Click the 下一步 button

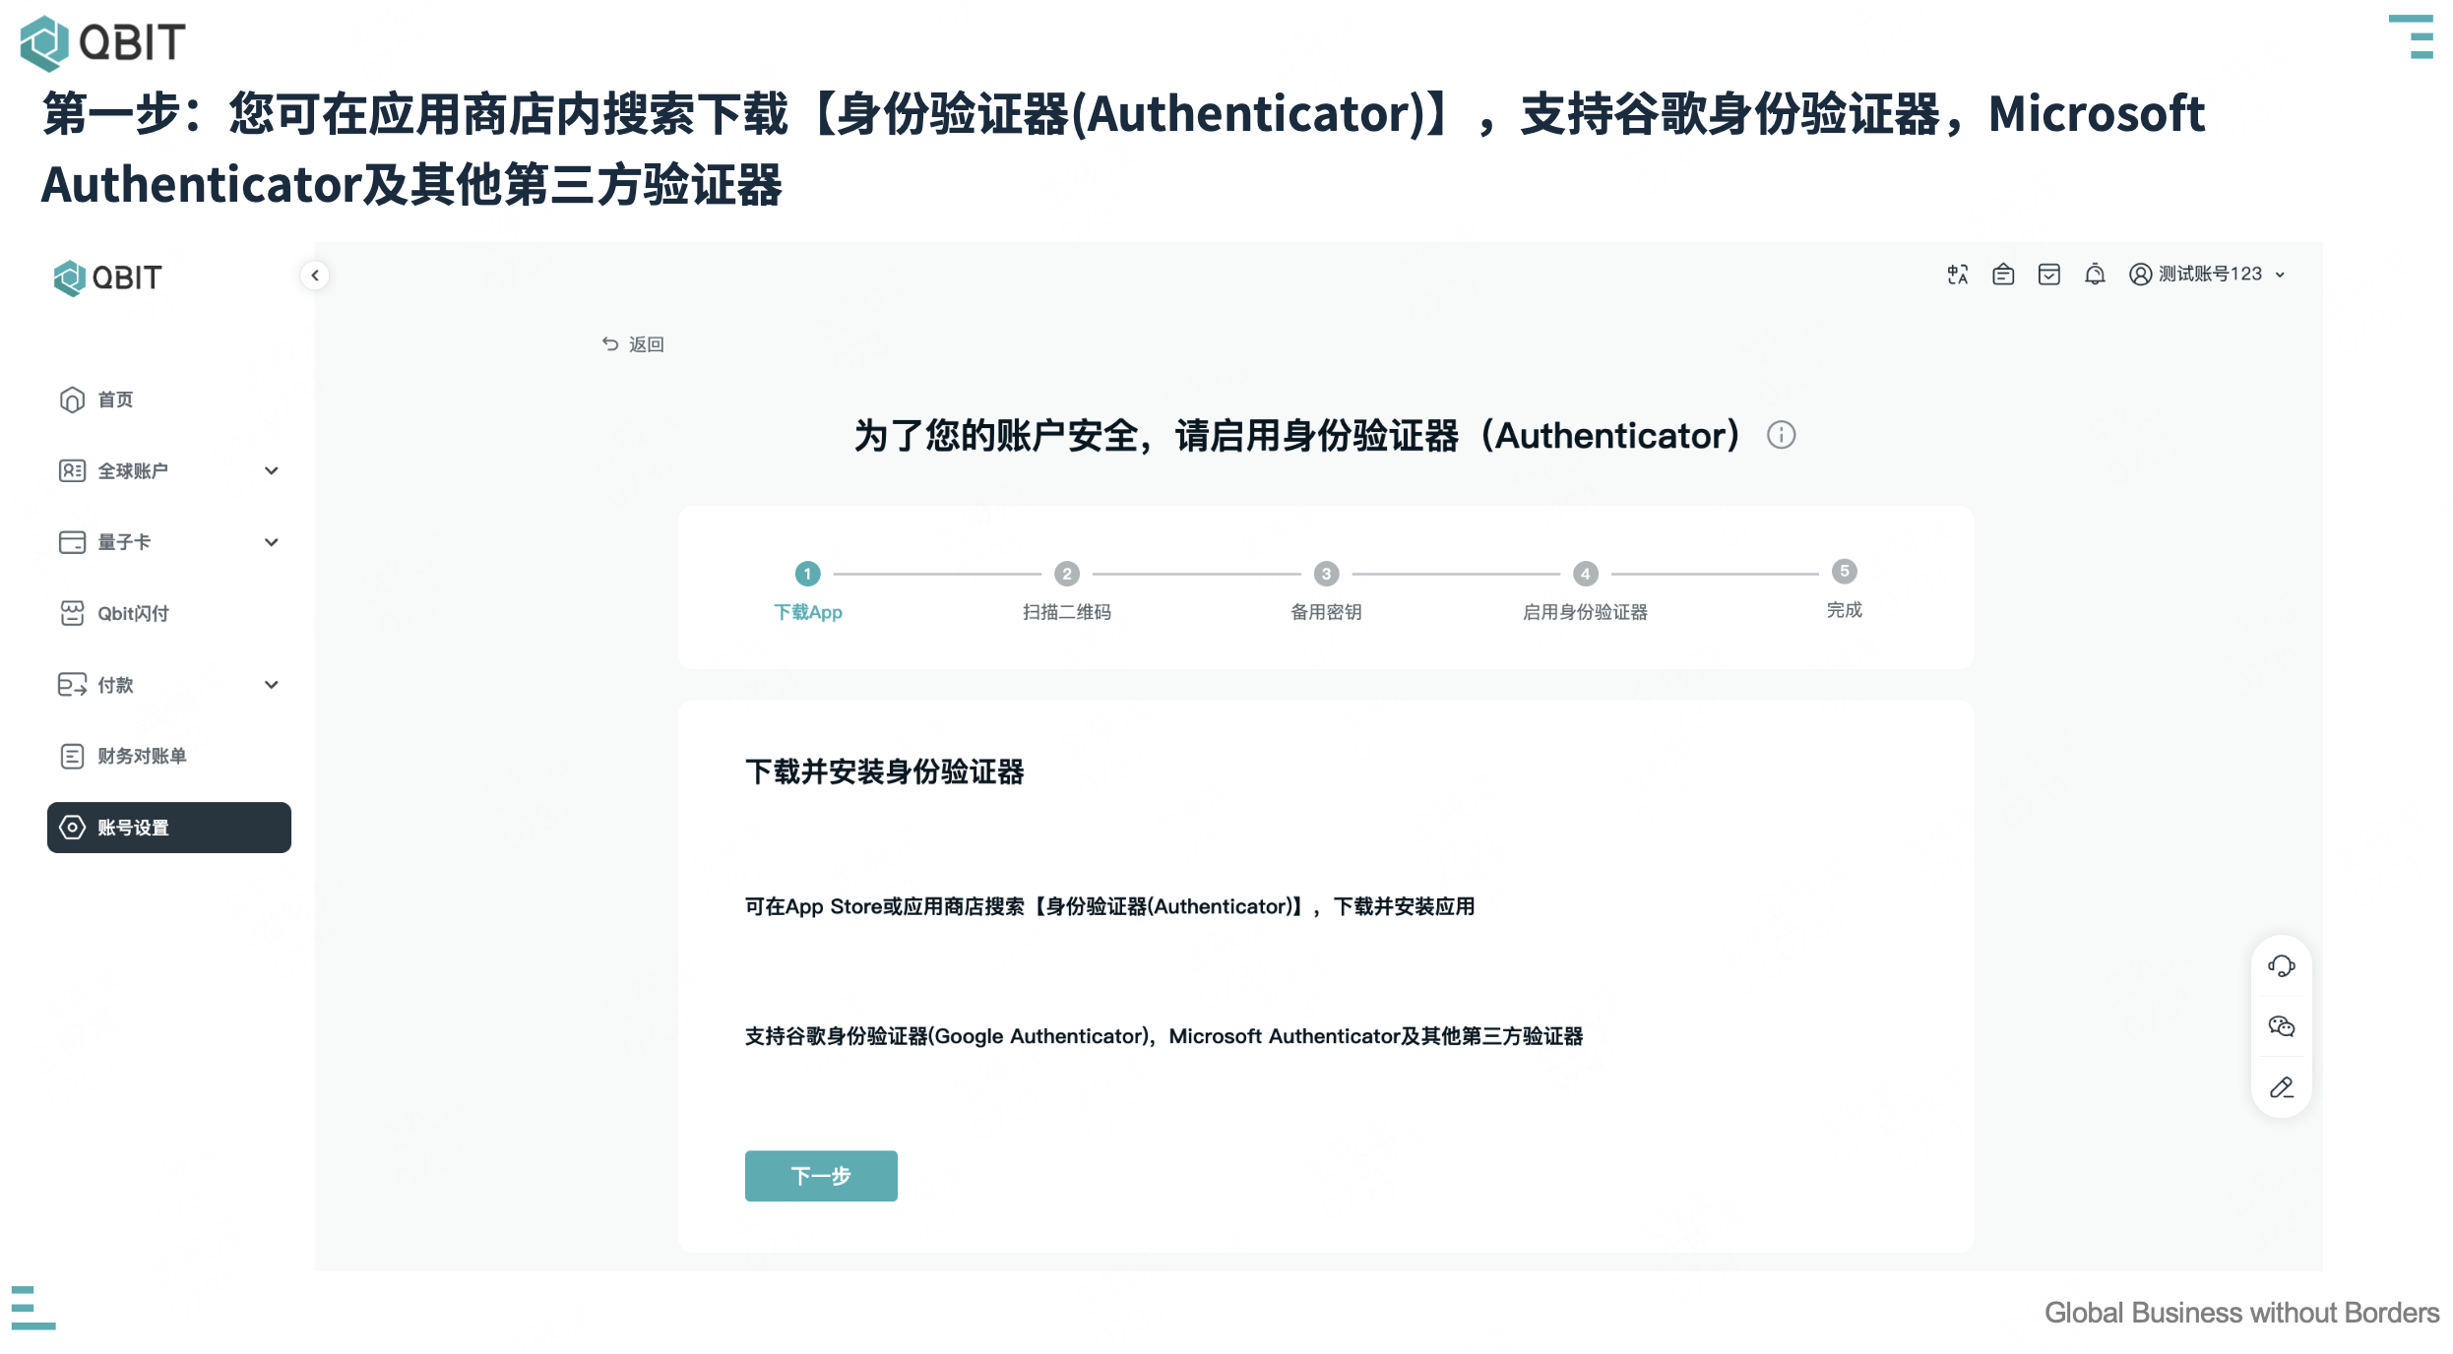pos(821,1176)
